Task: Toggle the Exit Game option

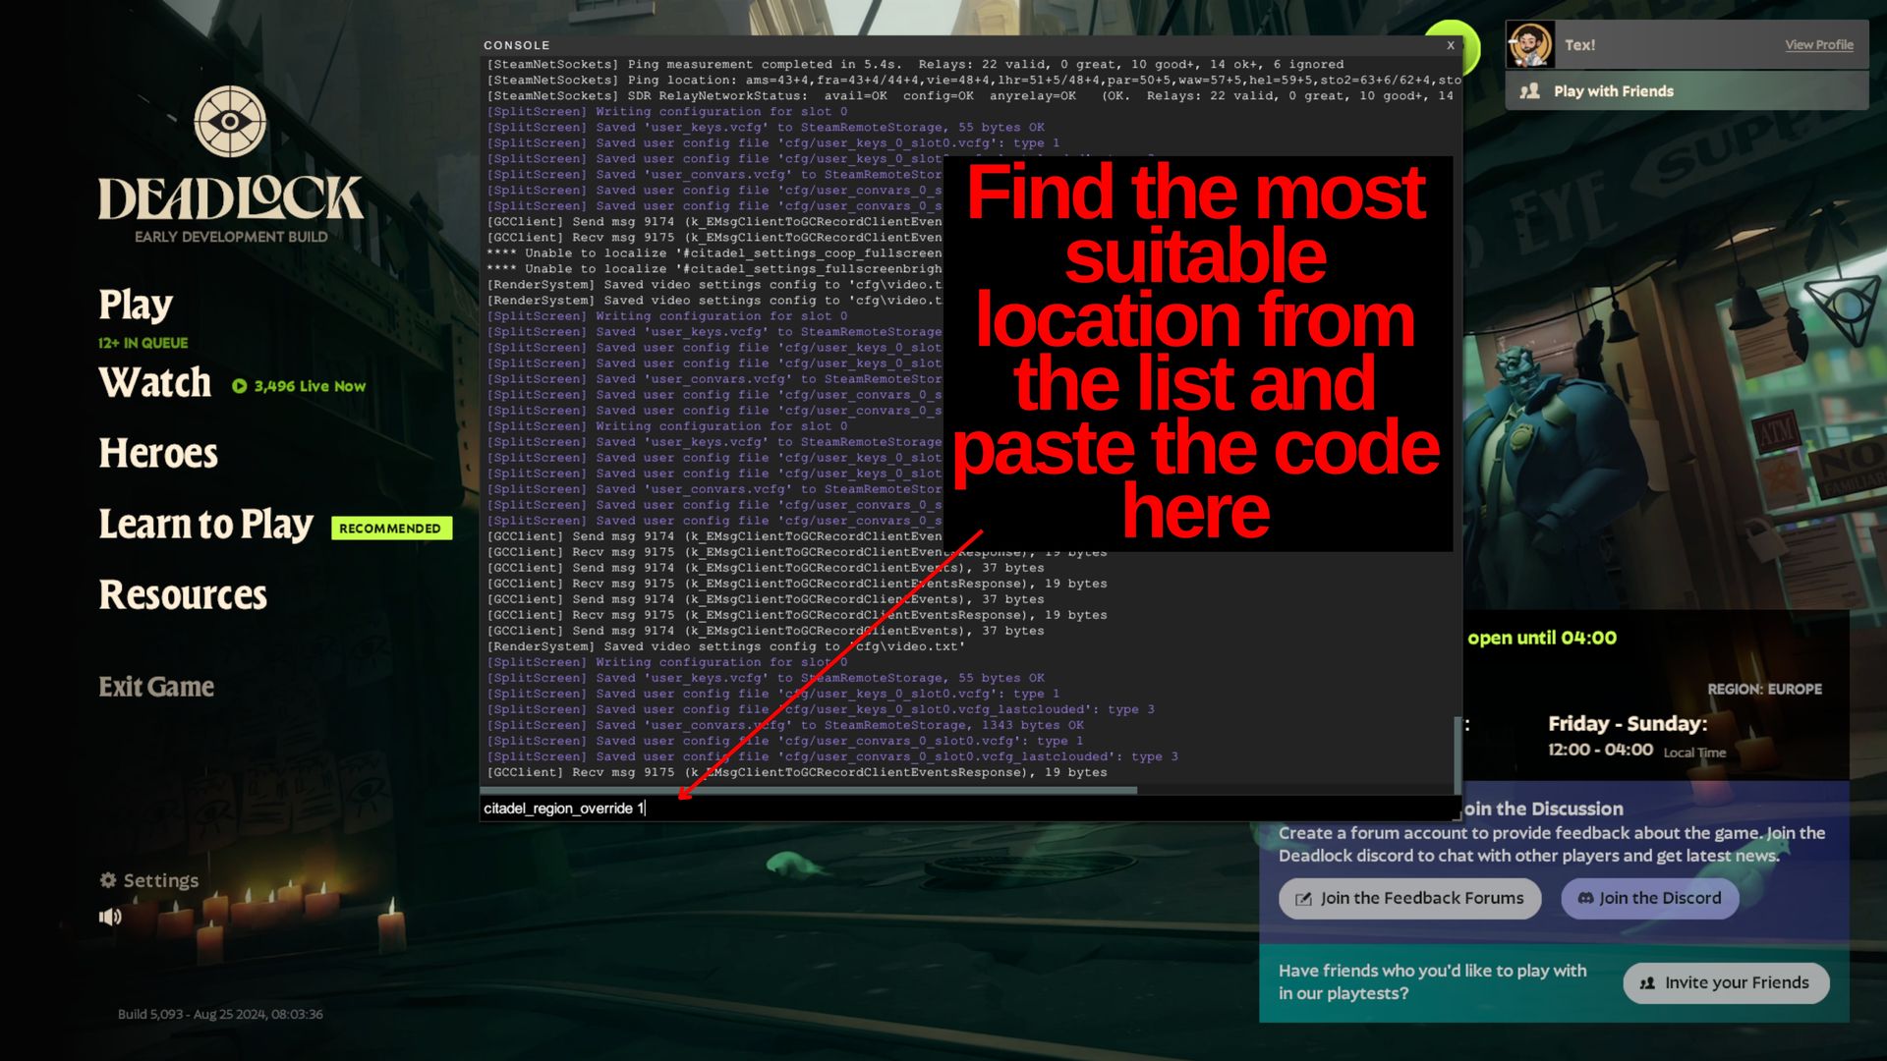Action: 157,686
